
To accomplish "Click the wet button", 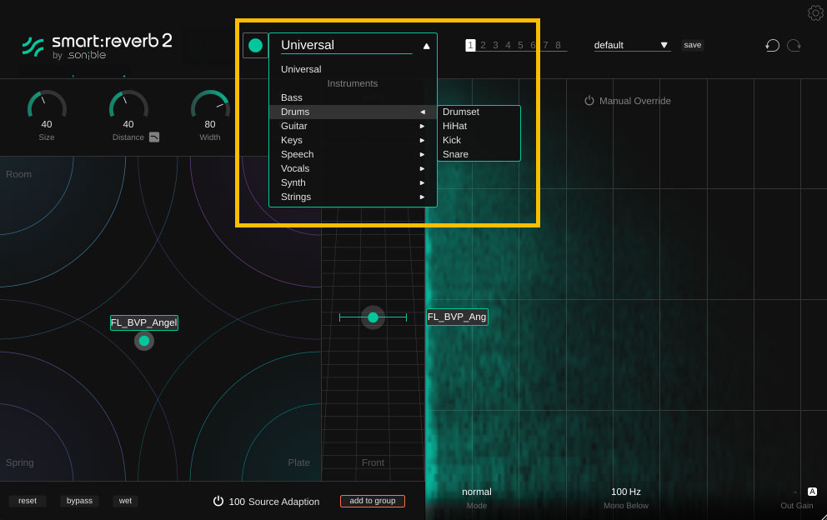I will pos(126,501).
